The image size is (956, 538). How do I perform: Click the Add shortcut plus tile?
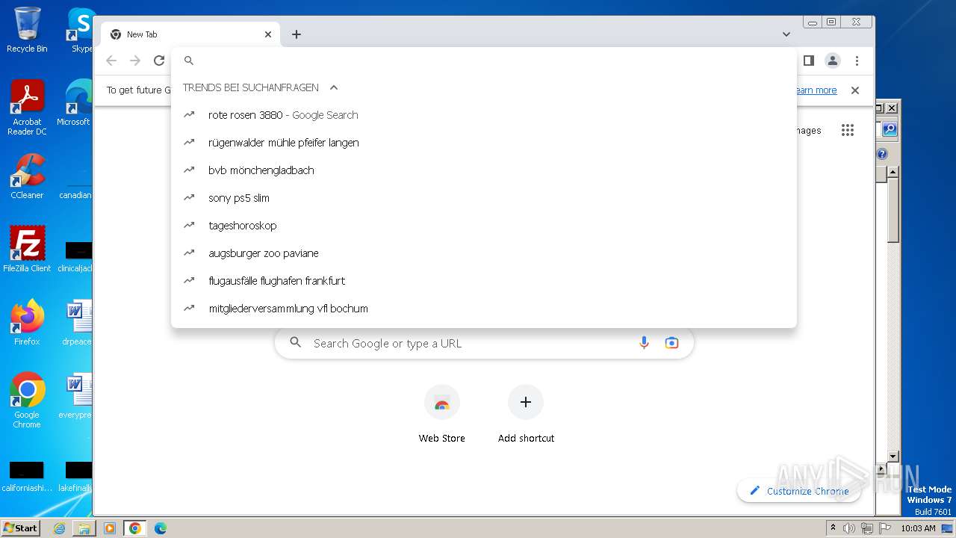tap(526, 415)
